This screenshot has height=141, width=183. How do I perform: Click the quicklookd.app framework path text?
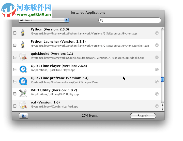(x=88, y=58)
